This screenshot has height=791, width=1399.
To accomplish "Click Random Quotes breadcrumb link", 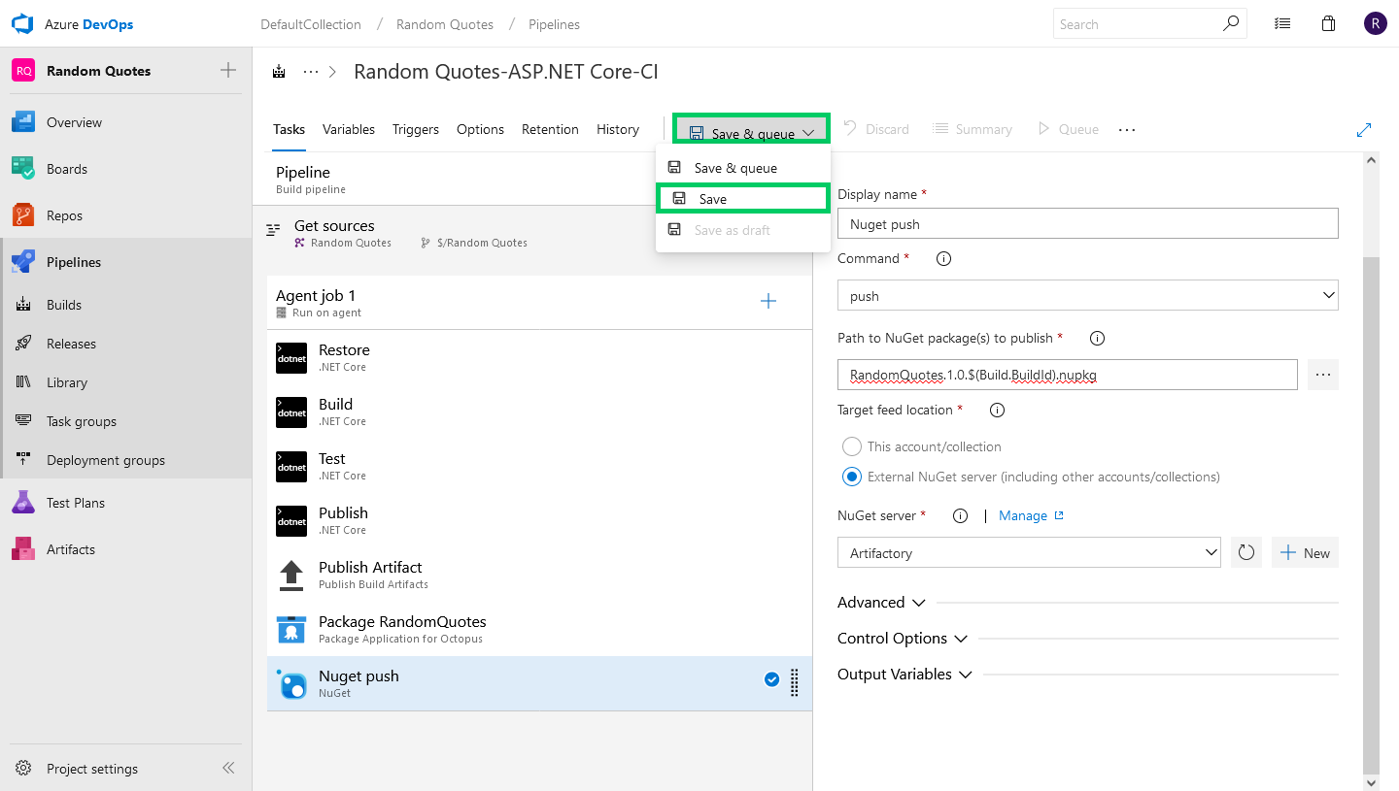I will 445,24.
